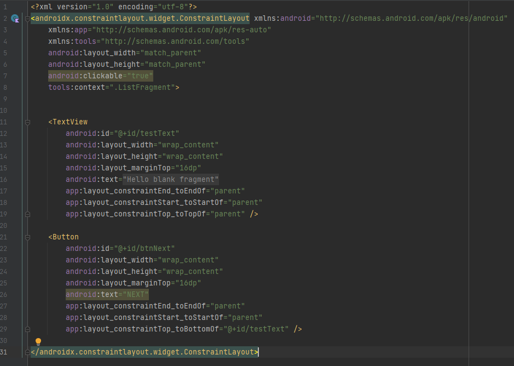Click the @+id/btnNext id value

144,249
